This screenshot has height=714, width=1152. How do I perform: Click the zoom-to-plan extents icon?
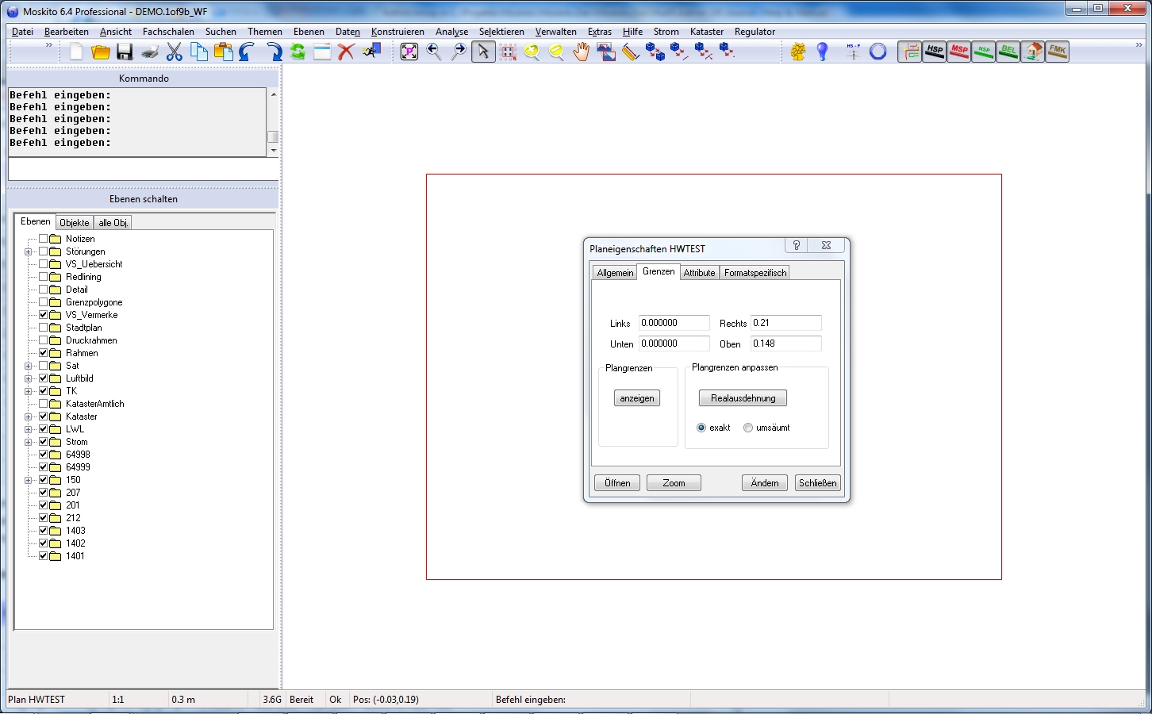click(x=409, y=52)
